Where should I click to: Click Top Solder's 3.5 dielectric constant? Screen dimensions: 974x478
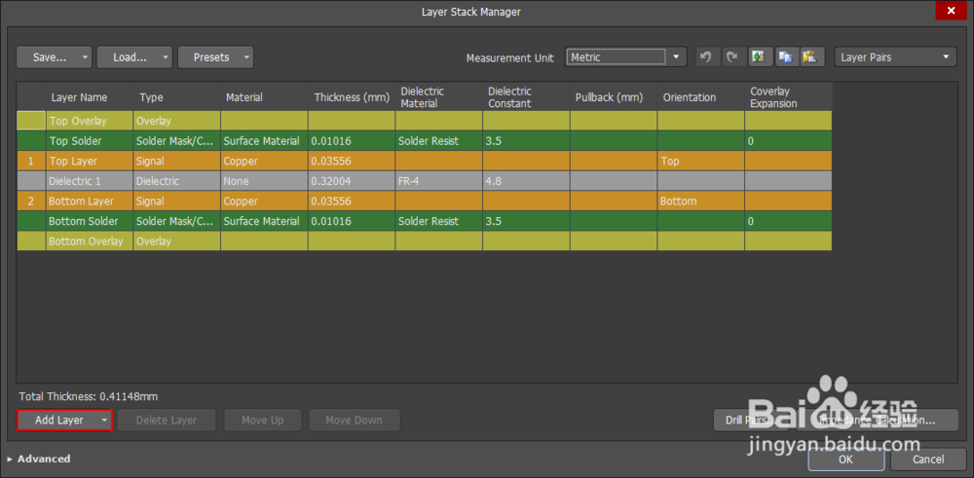[526, 141]
